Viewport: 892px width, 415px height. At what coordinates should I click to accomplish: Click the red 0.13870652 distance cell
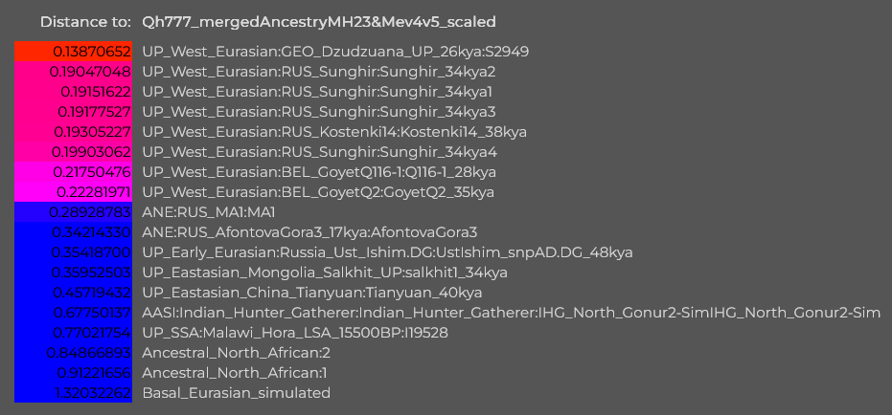(74, 52)
